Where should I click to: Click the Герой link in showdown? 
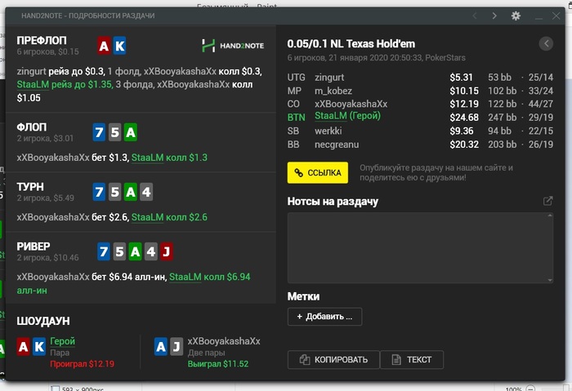tap(62, 341)
